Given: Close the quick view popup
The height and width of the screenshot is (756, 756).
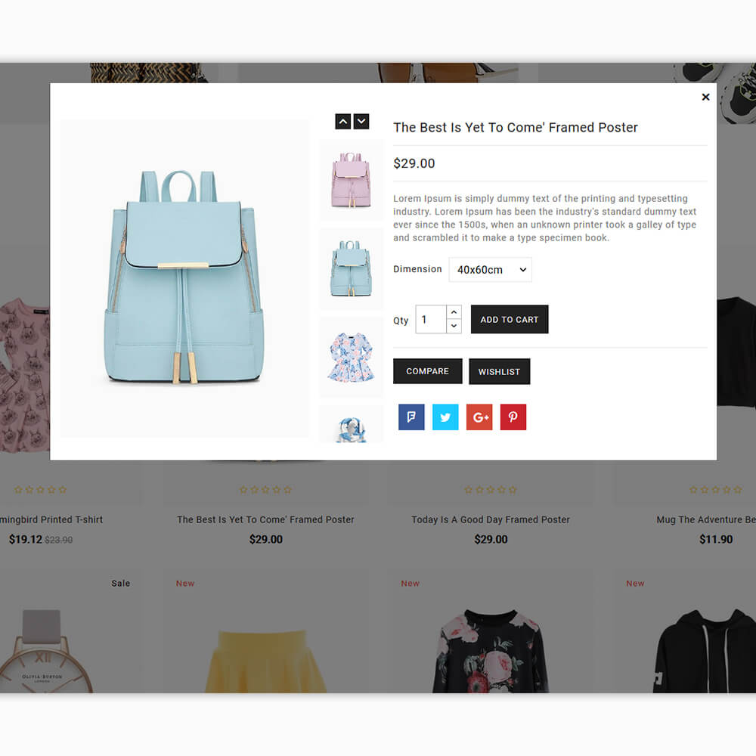Looking at the screenshot, I should coord(705,97).
